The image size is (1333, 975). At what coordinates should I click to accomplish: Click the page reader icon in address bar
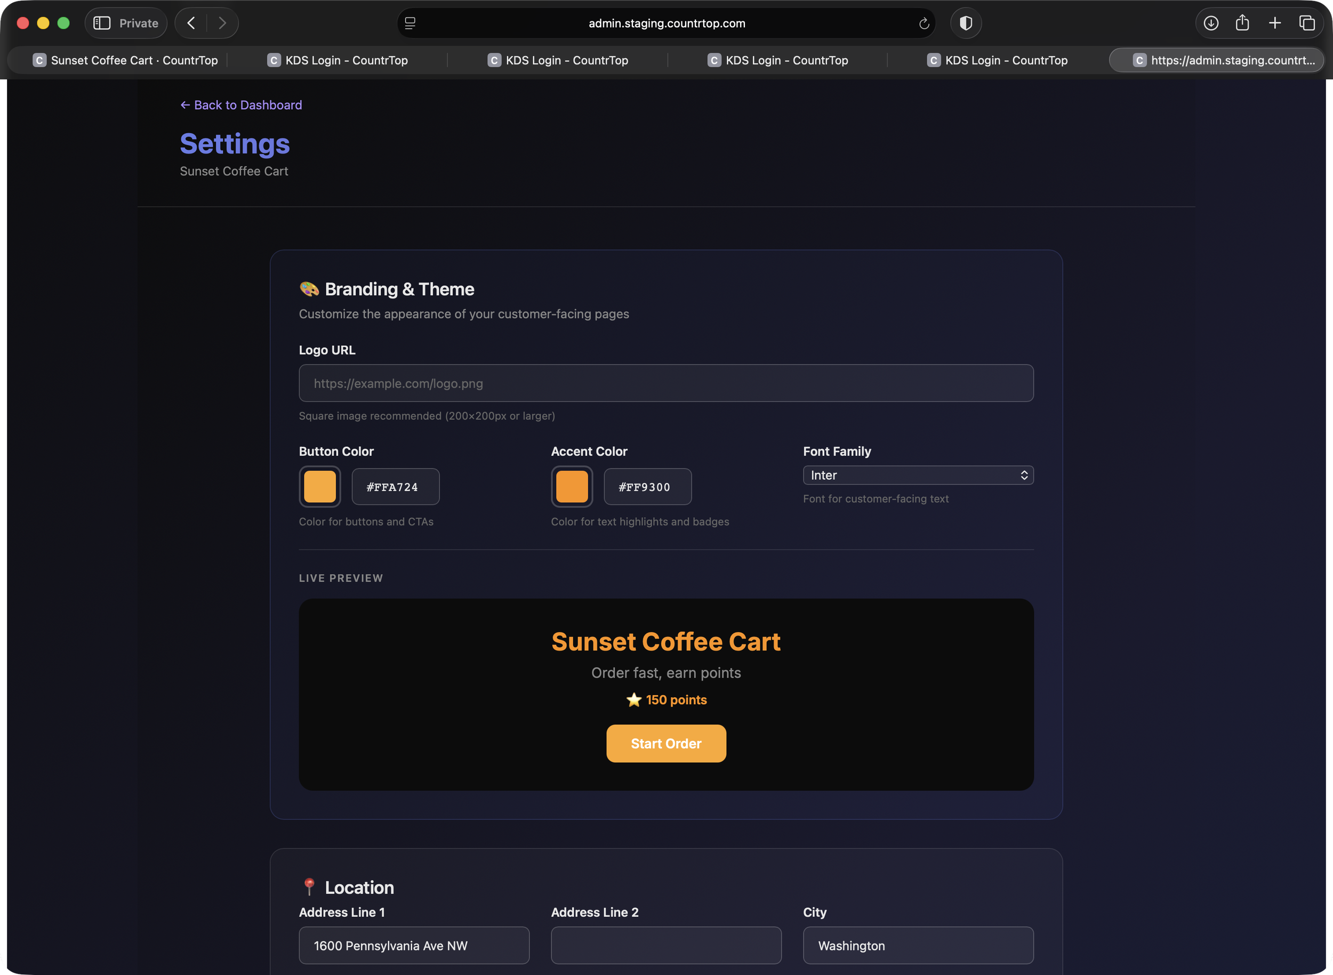(410, 23)
